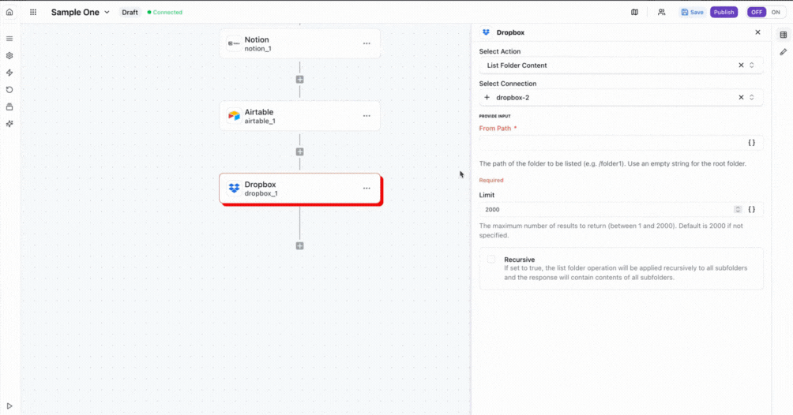Focus the Limit input field with 2000
The image size is (793, 415).
(x=607, y=209)
